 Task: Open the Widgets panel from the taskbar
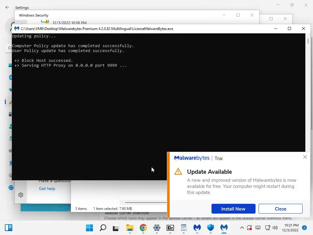[x=9, y=228]
